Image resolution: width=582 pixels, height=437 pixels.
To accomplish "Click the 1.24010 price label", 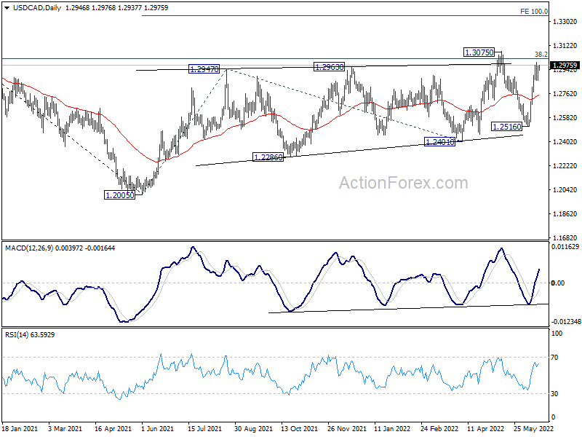I will tap(439, 142).
